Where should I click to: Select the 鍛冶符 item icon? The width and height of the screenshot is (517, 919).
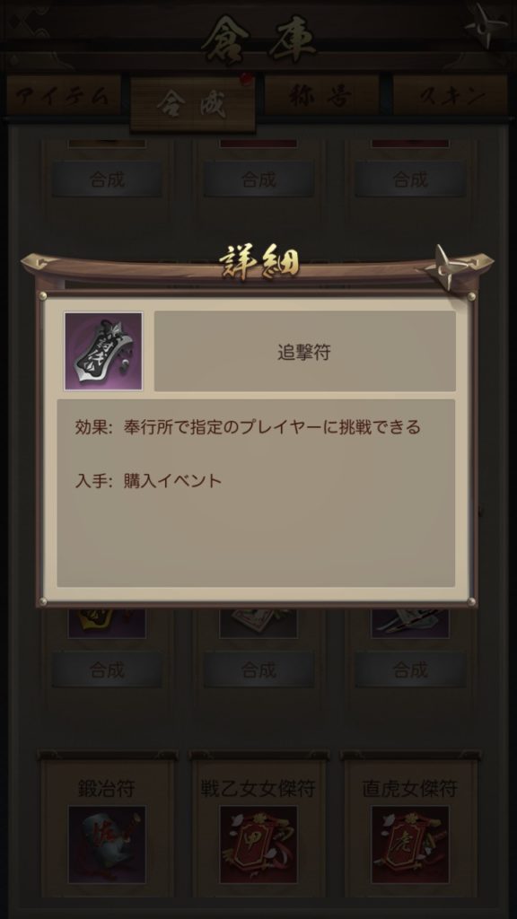(x=108, y=844)
